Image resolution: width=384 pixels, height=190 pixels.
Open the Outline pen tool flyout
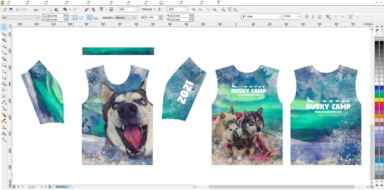4,127
